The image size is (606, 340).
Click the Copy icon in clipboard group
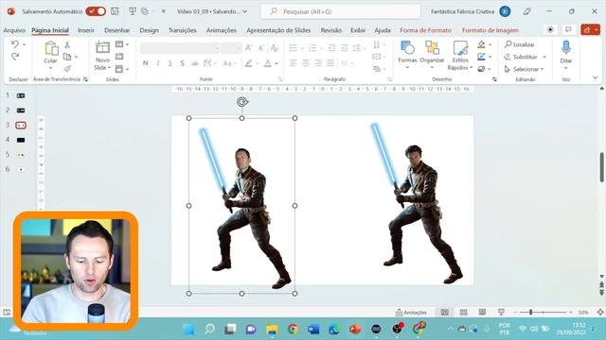click(x=67, y=57)
